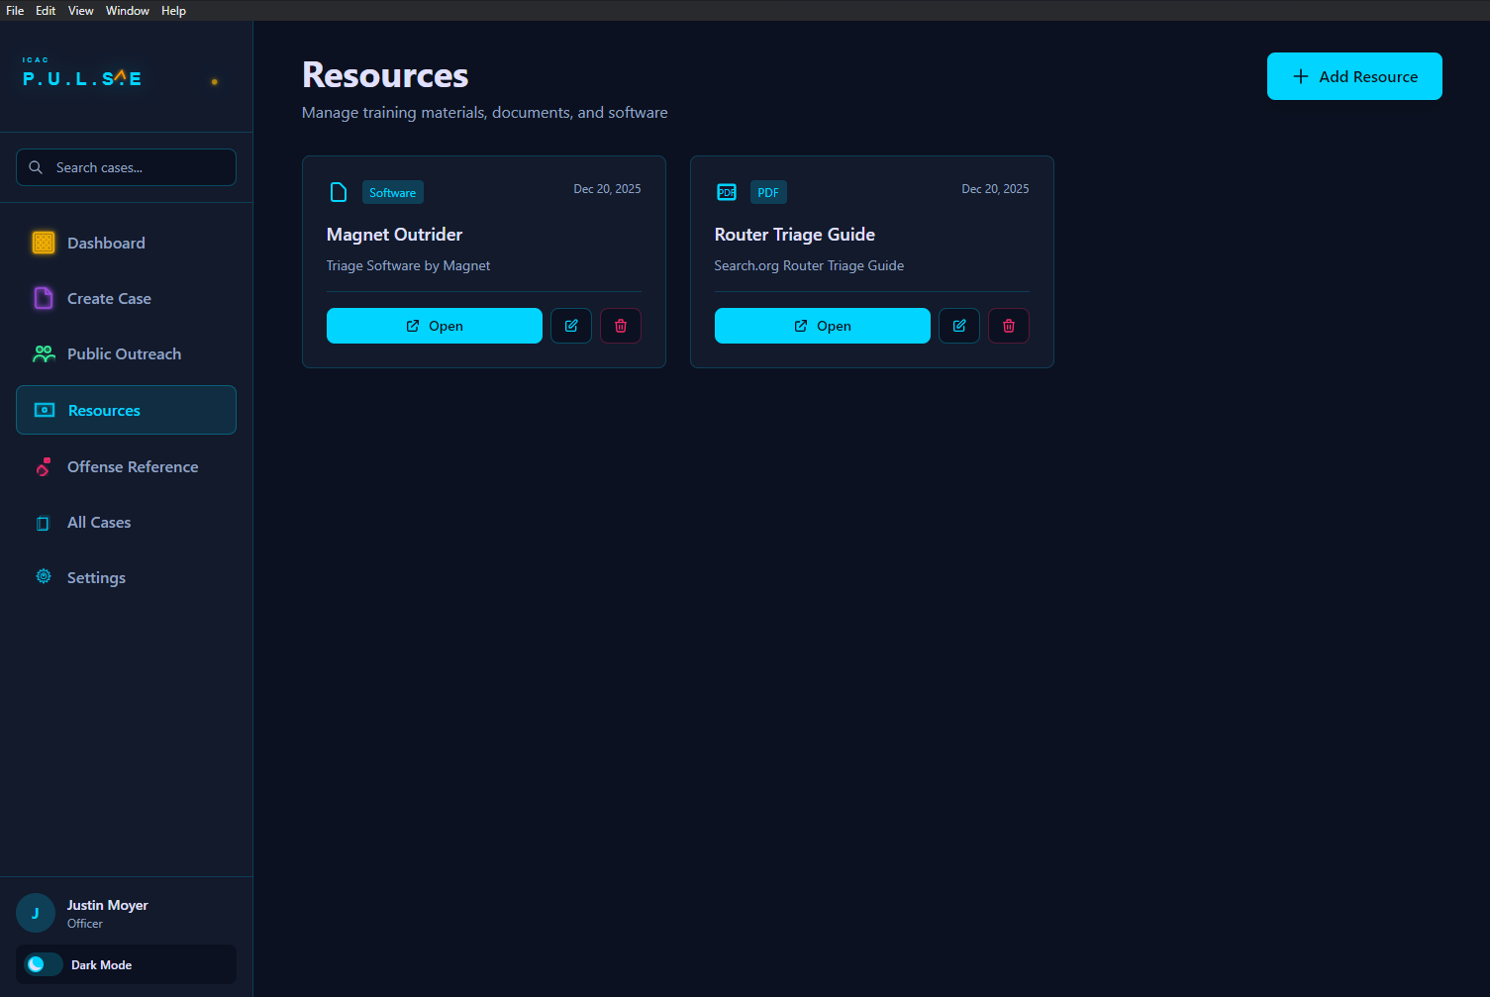This screenshot has height=997, width=1490.
Task: Navigate to Offense Reference page
Action: (x=132, y=466)
